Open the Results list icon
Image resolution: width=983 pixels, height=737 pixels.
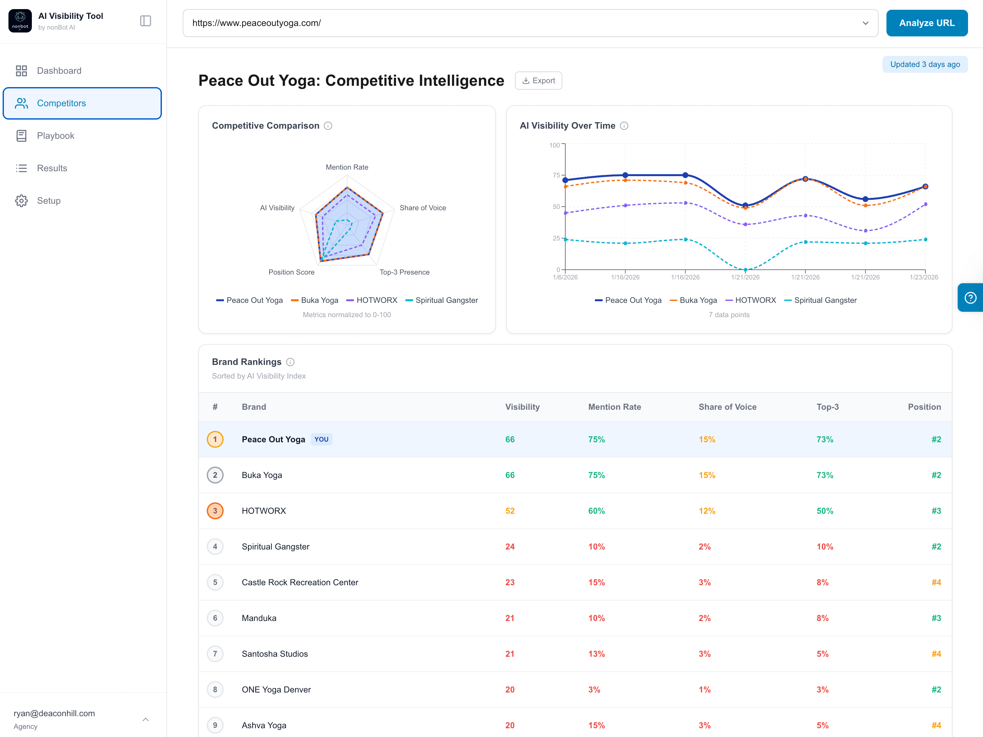(x=21, y=168)
